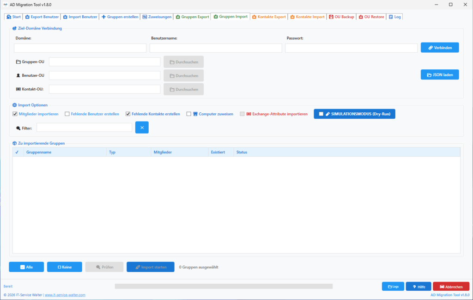Switch to Export Benutzer tab
Viewport: 473px width, 300px height.
click(42, 17)
